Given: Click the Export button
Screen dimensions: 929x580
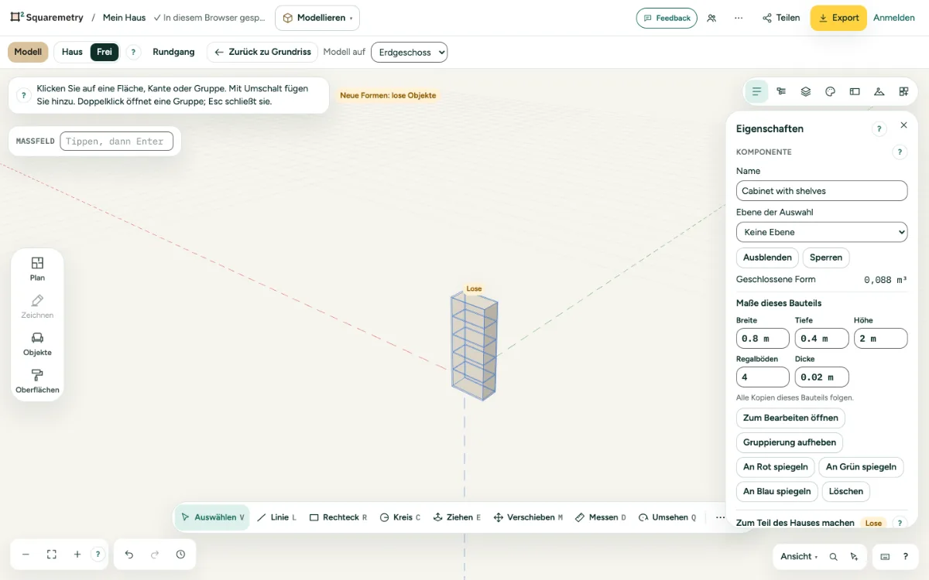Looking at the screenshot, I should coord(838,18).
